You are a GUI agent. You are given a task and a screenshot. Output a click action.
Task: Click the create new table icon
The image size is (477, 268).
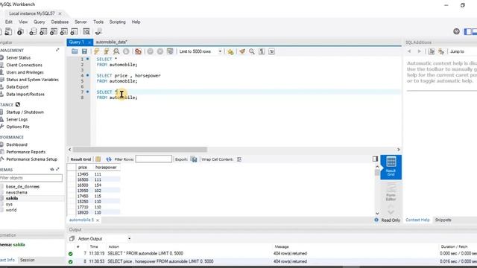coord(43,31)
